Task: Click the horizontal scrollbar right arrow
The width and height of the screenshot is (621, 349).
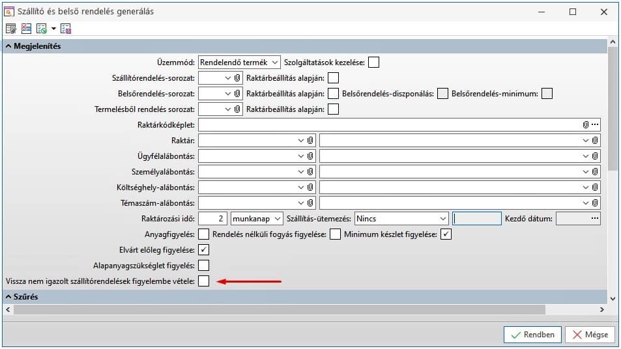Action: point(601,309)
